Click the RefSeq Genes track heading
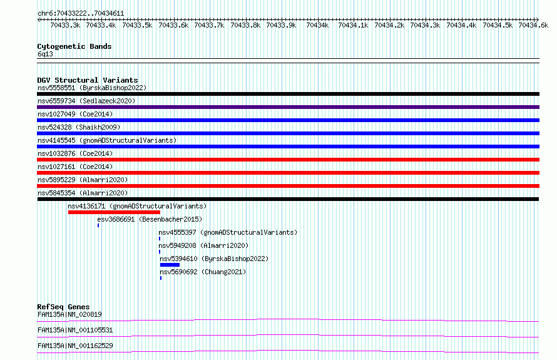Image resolution: width=557 pixels, height=360 pixels. (63, 307)
